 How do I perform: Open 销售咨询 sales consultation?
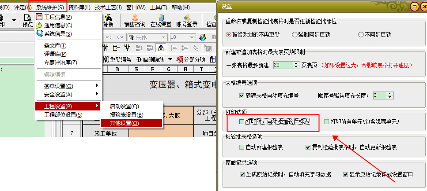pyautogui.click(x=135, y=20)
